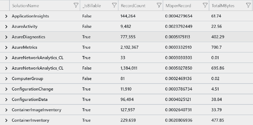Select the AzureMetrics solution name cell
This screenshot has width=253, height=125.
24,47
